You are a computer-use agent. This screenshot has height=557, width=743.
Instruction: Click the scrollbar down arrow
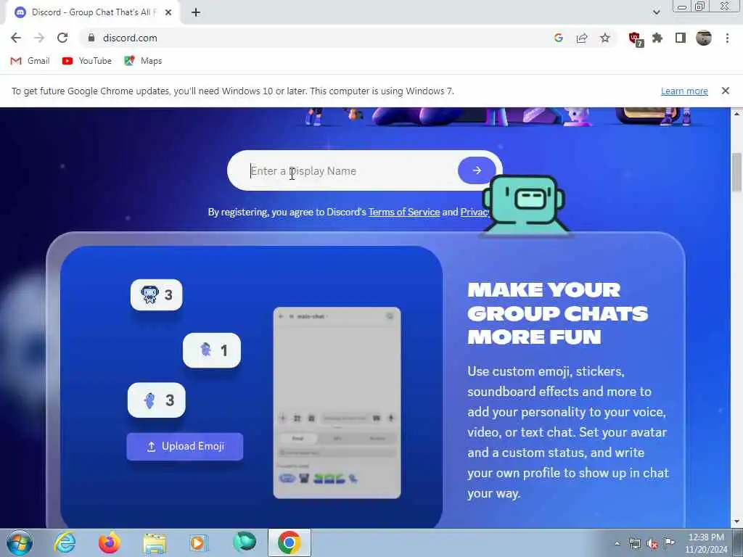(736, 521)
